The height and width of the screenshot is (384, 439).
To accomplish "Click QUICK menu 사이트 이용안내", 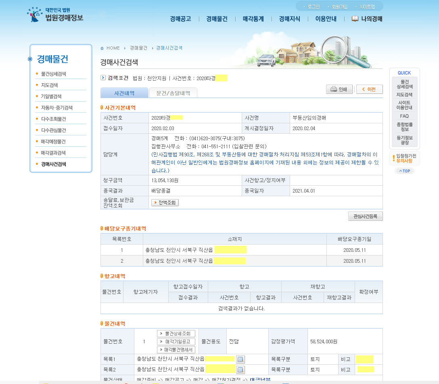I will click(x=404, y=105).
